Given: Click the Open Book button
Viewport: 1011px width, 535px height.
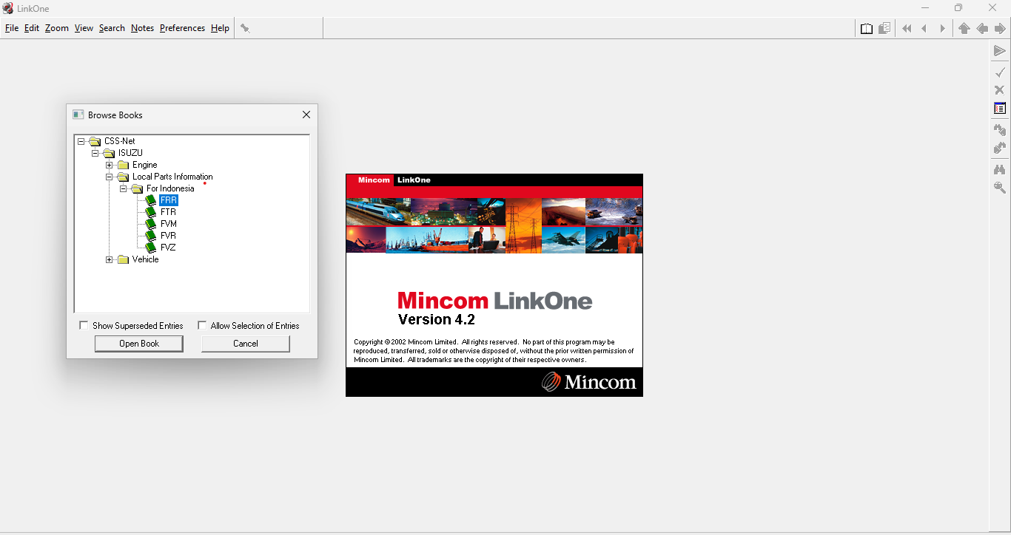Looking at the screenshot, I should click(139, 344).
